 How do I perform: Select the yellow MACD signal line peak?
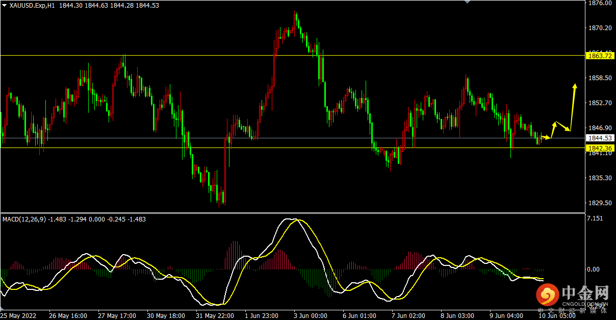298,220
